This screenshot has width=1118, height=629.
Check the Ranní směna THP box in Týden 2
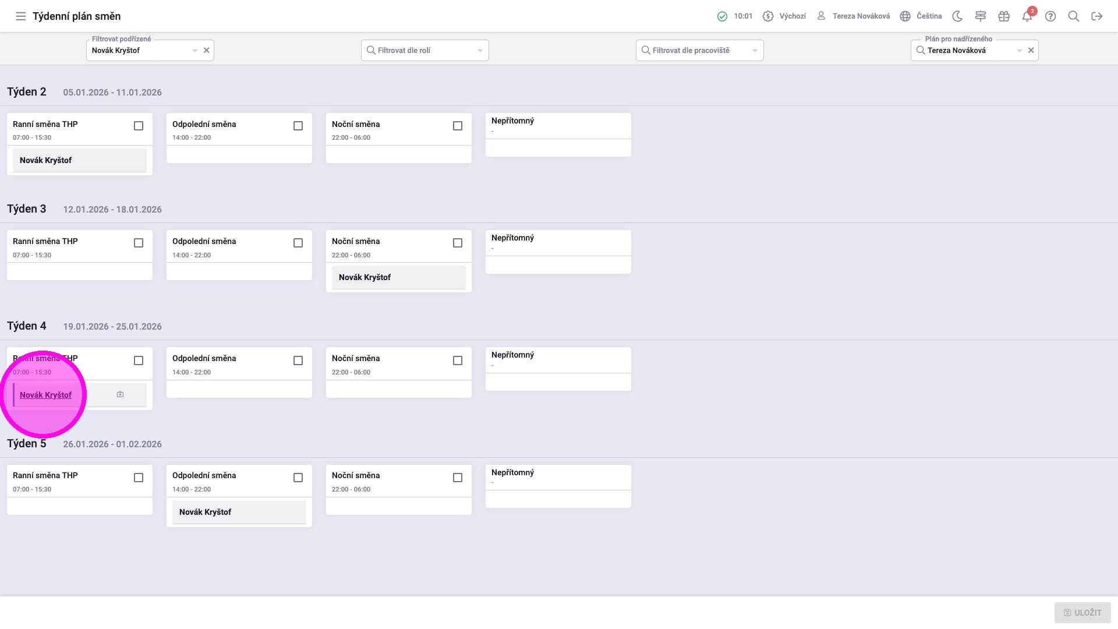click(x=139, y=126)
